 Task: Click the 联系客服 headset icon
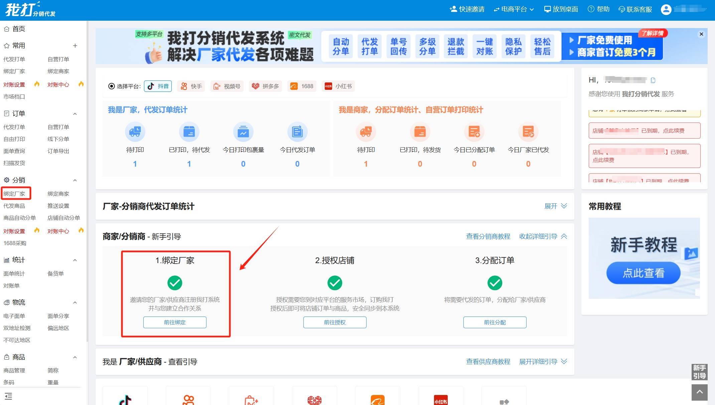(621, 9)
